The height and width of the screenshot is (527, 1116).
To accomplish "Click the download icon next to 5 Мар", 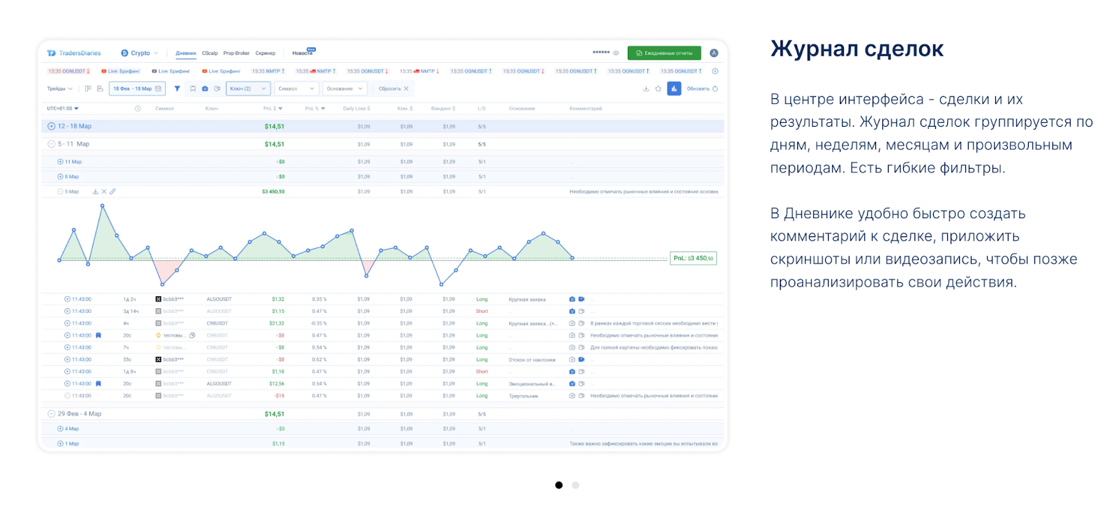I will click(x=96, y=192).
